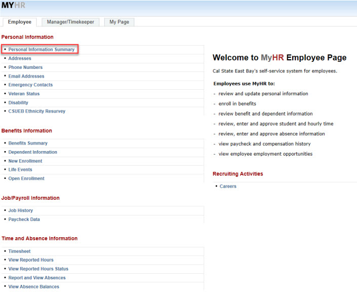Image resolution: width=357 pixels, height=292 pixels.
Task: Open the Dependent Information link
Action: coord(33,152)
